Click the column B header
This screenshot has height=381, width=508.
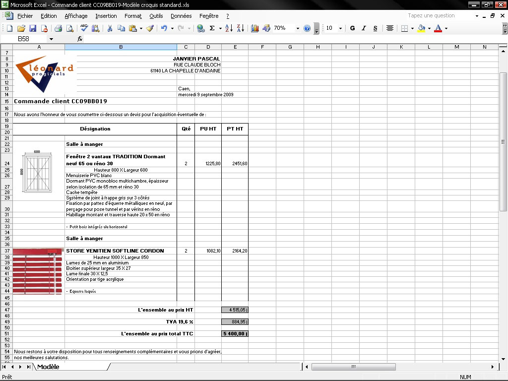121,47
